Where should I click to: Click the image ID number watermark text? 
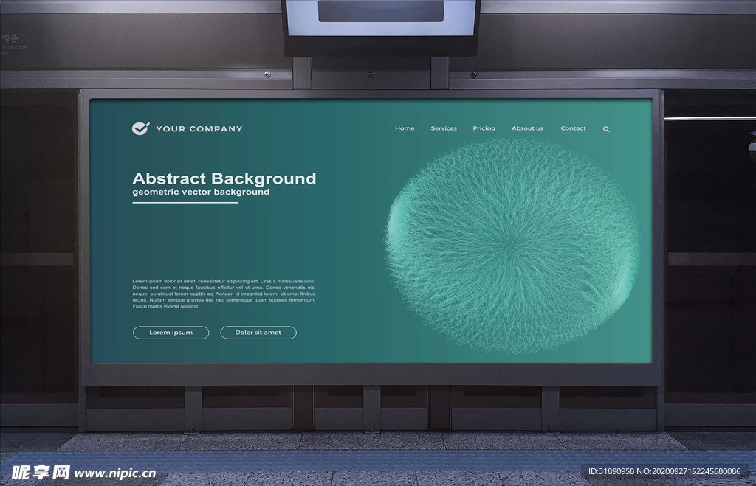pyautogui.click(x=664, y=471)
